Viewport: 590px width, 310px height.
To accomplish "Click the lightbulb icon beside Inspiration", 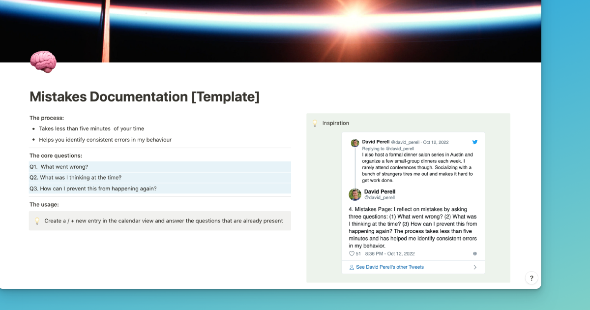I will point(315,123).
